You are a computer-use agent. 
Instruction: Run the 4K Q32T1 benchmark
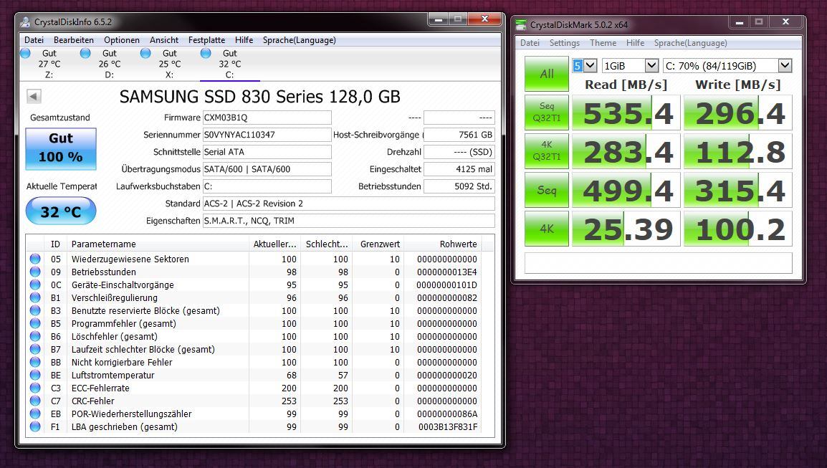coord(546,151)
